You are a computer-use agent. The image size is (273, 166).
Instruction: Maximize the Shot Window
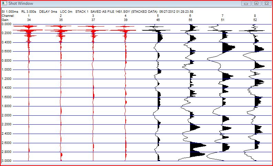point(256,3)
